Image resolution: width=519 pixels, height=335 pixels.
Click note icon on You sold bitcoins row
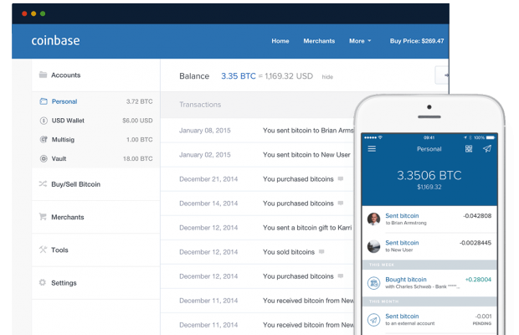tap(321, 251)
